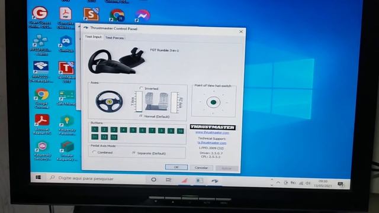Launch the Chrome profile shortcut in top row
The width and height of the screenshot is (379, 213).
pos(117,15)
